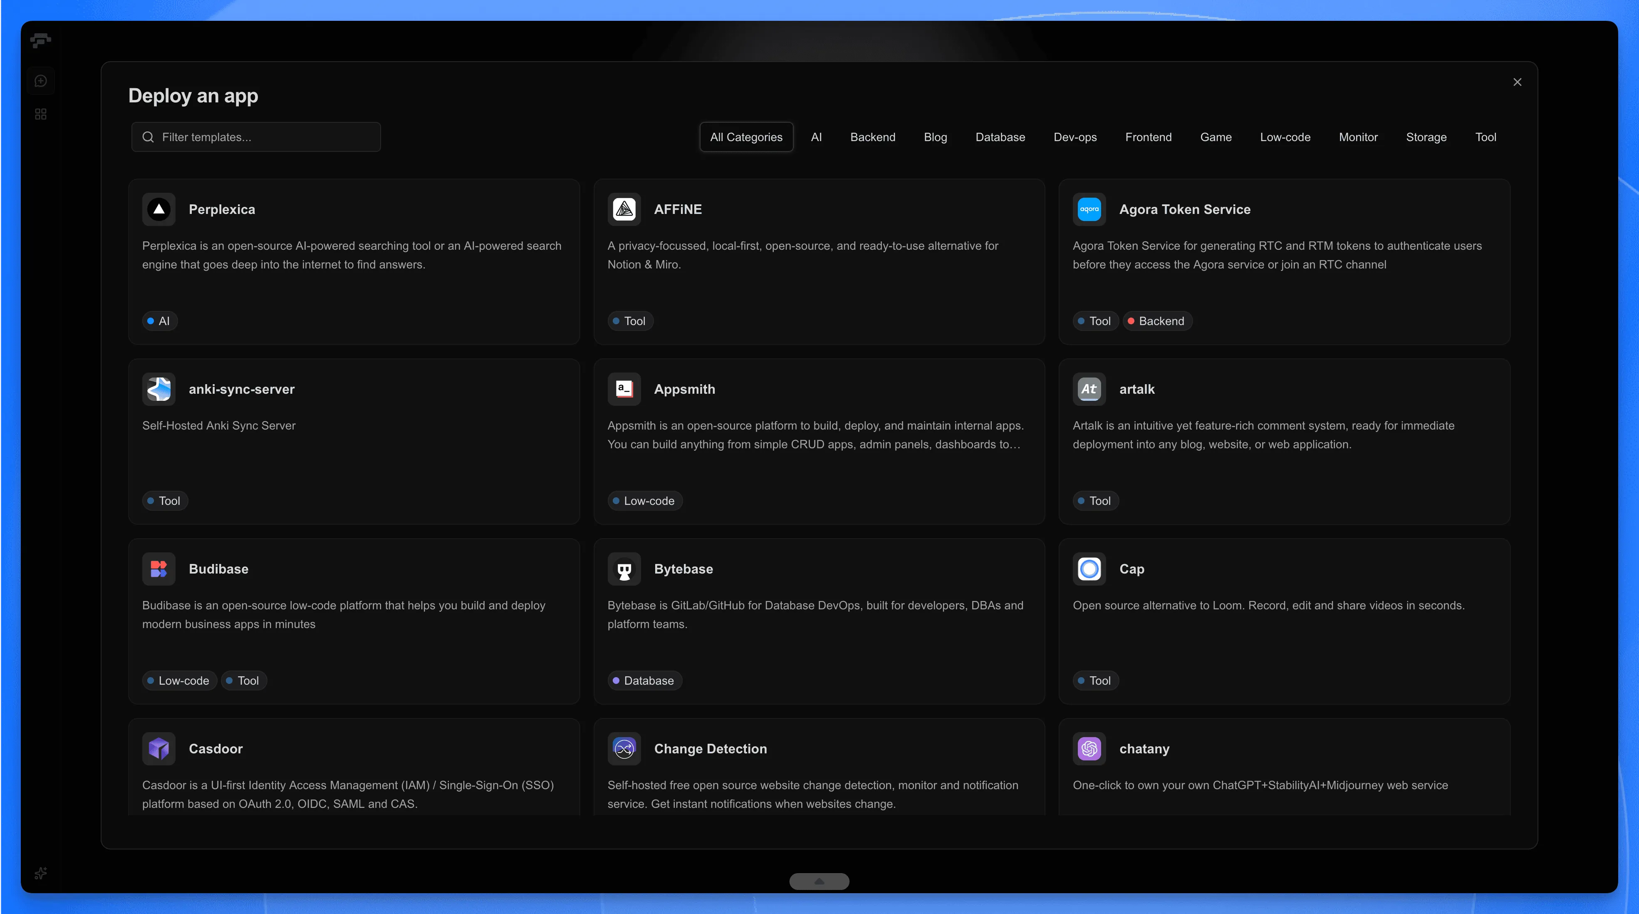Filter by Storage category
Image resolution: width=1639 pixels, height=914 pixels.
click(x=1426, y=137)
